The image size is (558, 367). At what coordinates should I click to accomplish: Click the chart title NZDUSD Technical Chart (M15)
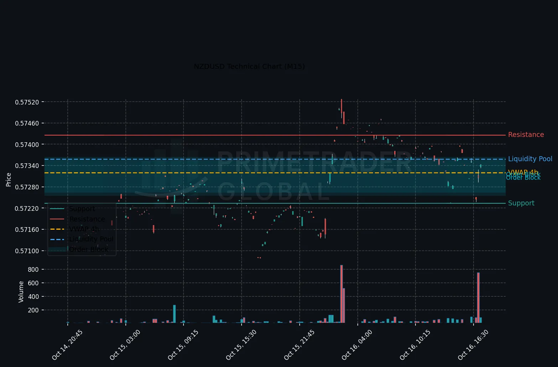pyautogui.click(x=249, y=66)
